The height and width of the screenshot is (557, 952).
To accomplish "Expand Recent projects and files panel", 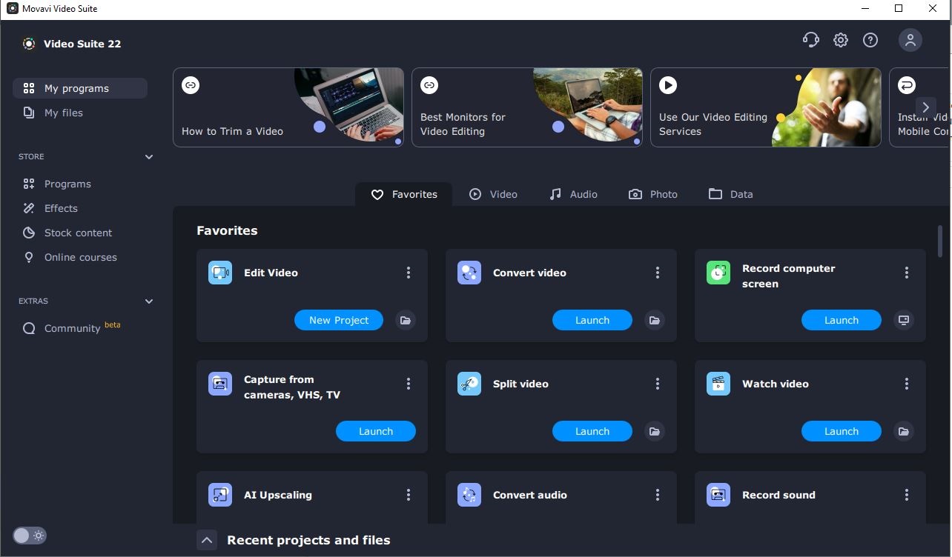I will (x=207, y=540).
